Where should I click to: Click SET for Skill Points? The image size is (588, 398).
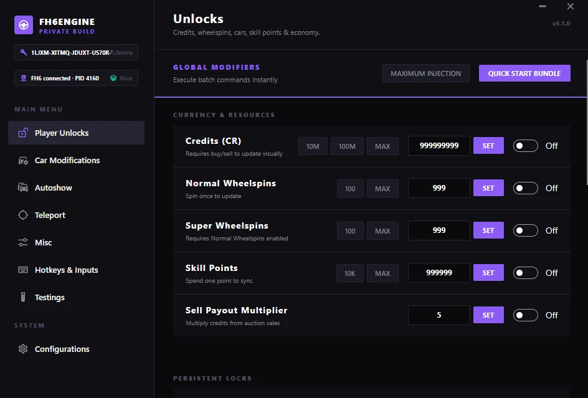point(488,273)
